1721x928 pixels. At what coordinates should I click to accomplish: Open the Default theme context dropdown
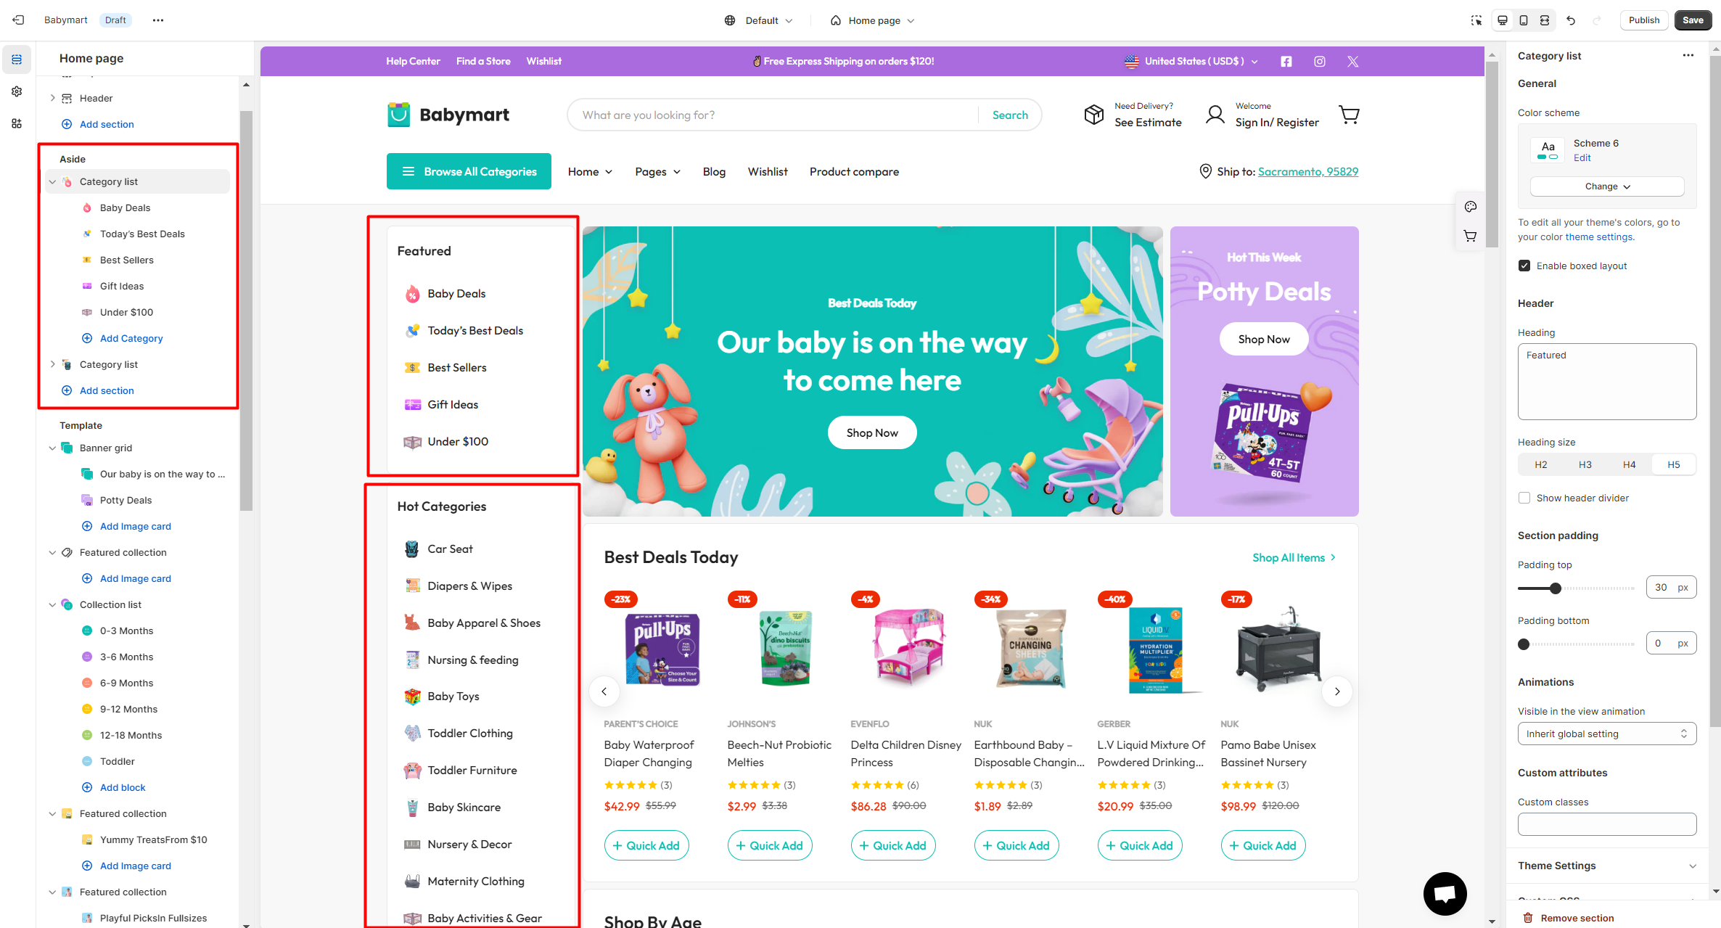759,20
